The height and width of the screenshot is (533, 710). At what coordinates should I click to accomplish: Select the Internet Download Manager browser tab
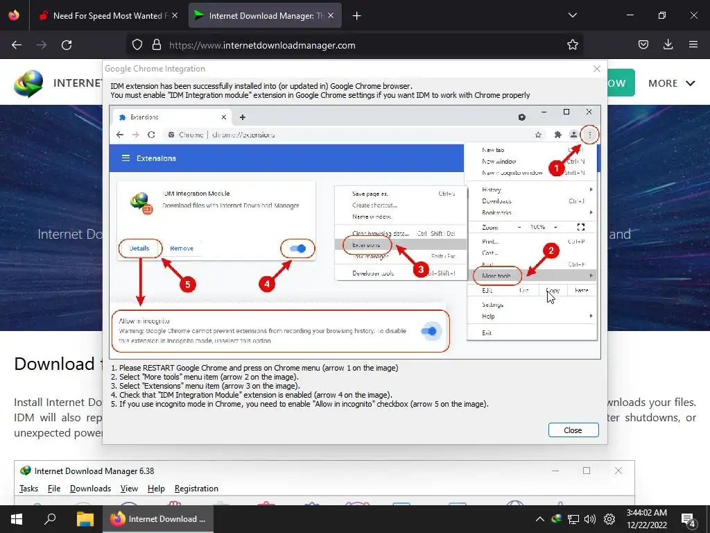tap(265, 15)
